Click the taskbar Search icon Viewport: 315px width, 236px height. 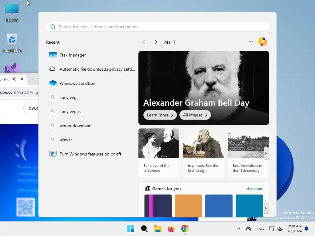pos(144,229)
